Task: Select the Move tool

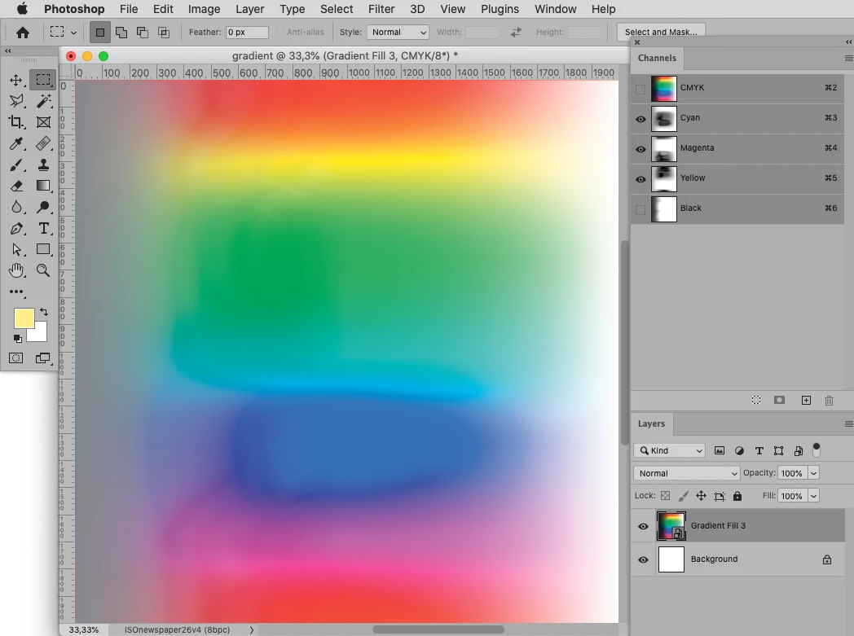Action: pyautogui.click(x=16, y=80)
